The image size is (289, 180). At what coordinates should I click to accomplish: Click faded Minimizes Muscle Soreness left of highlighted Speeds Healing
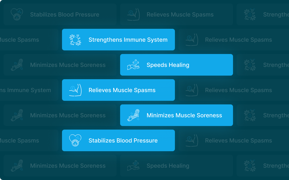click(68, 65)
